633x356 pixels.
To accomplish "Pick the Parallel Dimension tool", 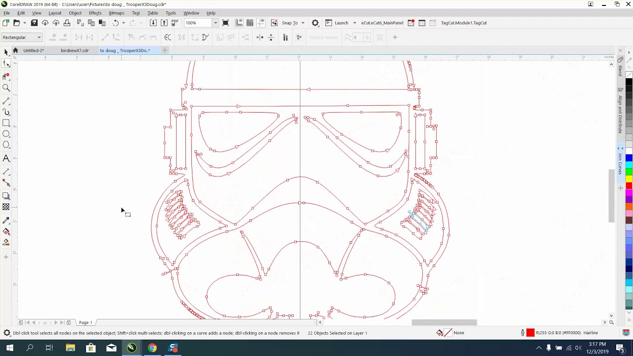I will (6, 172).
